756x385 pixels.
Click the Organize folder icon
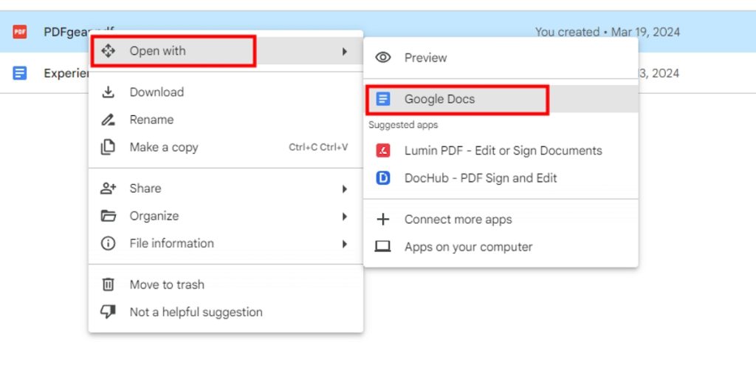pos(108,216)
